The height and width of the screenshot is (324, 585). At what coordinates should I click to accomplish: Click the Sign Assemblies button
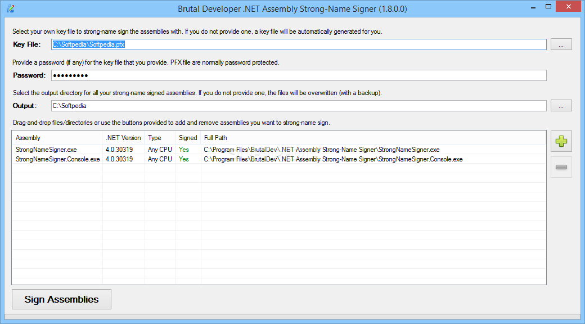pyautogui.click(x=61, y=299)
